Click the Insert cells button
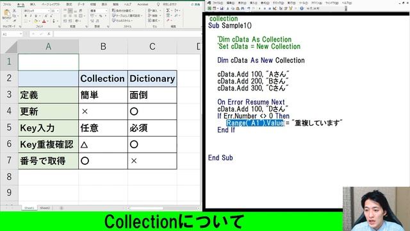This screenshot has height=231, width=410. (154, 10)
